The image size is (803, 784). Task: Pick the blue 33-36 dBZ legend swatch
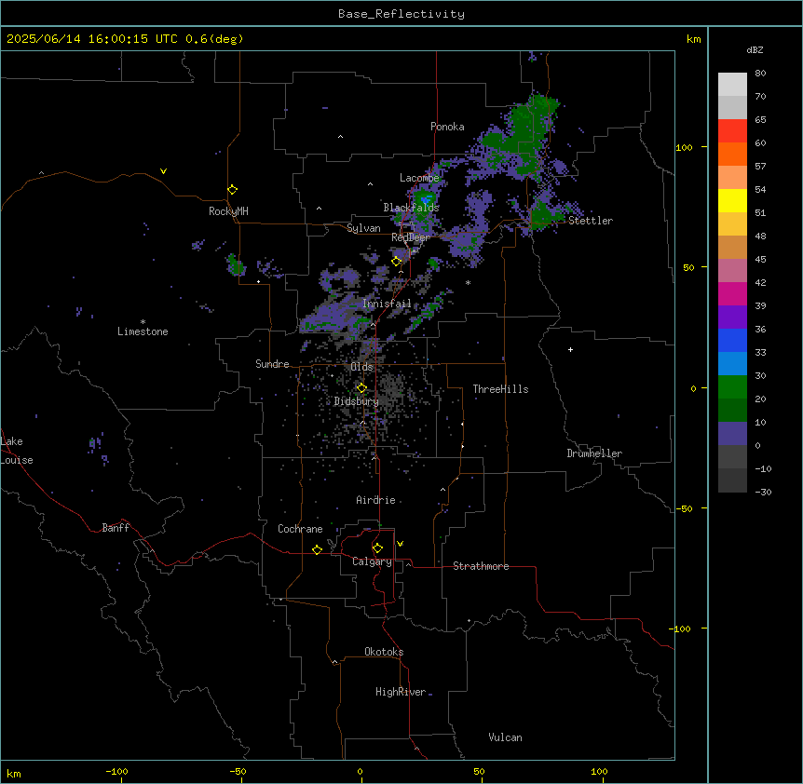click(x=732, y=340)
